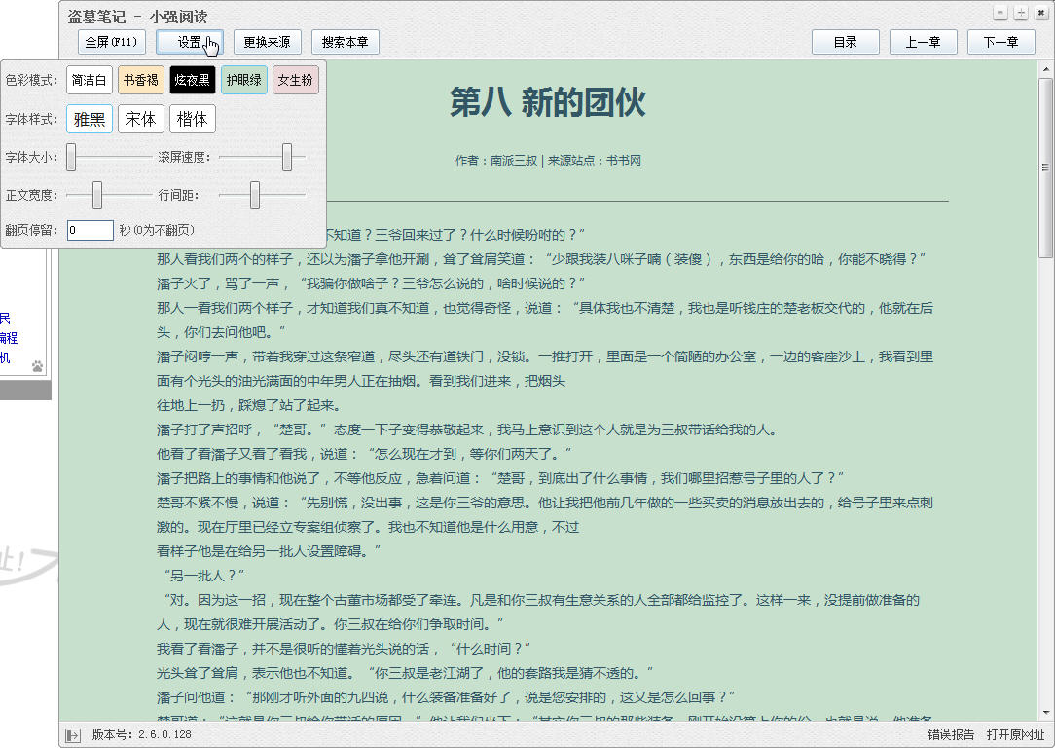Open the 目录 table of contents

[x=845, y=42]
